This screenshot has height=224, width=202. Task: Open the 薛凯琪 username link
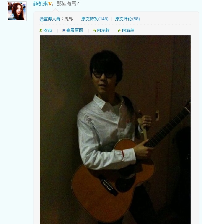pyautogui.click(x=41, y=4)
